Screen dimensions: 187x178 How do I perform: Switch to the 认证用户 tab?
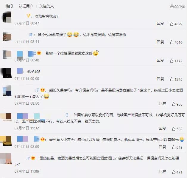pos(26,6)
